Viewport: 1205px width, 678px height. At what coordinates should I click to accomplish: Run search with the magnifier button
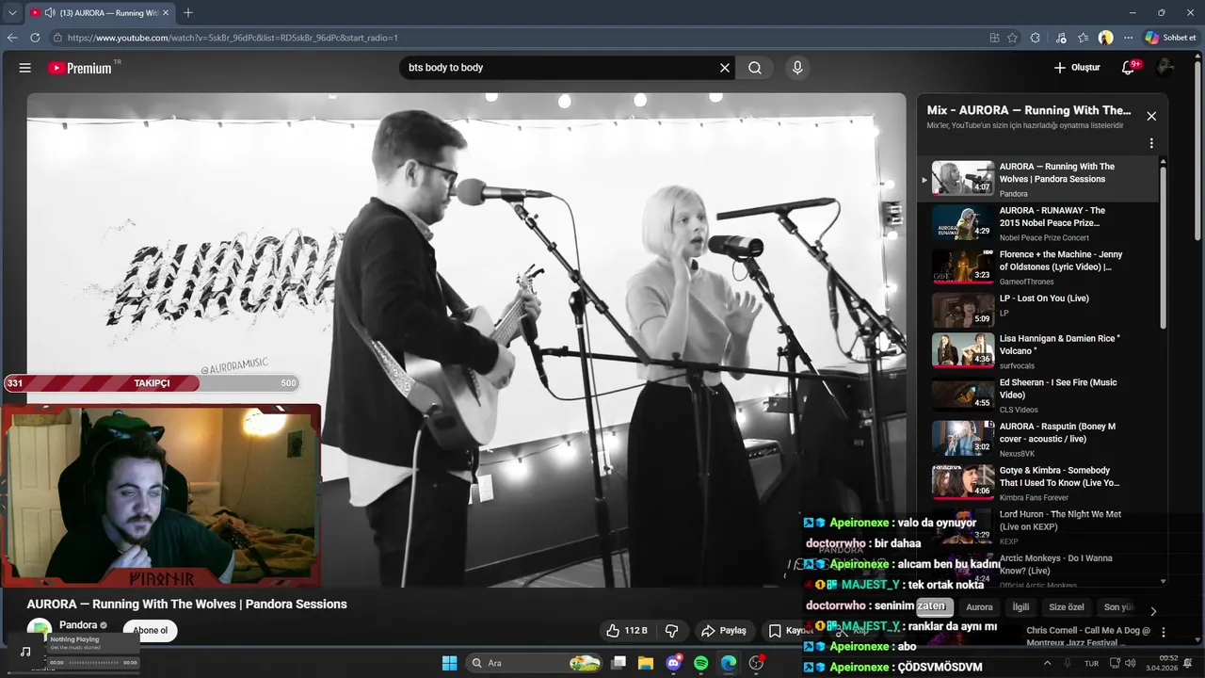[755, 68]
